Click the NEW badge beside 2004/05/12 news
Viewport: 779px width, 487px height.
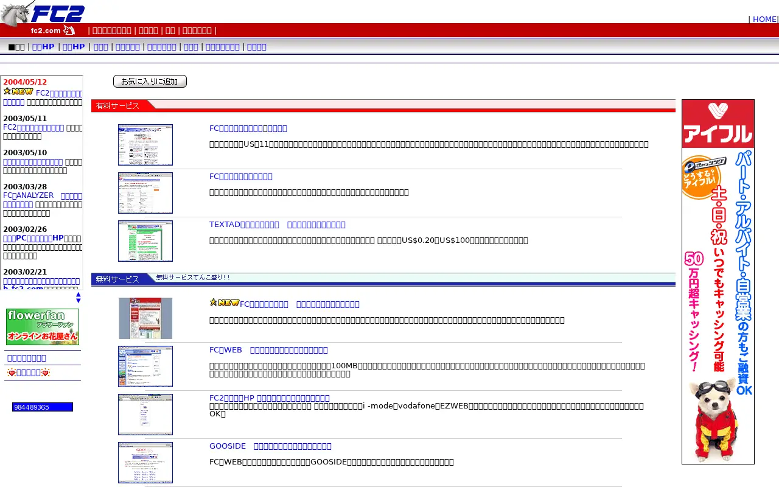[x=18, y=91]
